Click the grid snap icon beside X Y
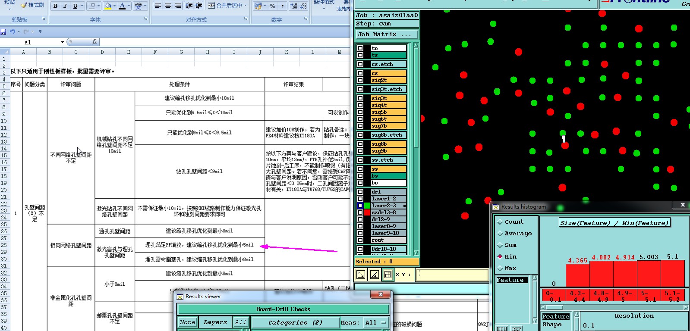The image size is (690, 331). [388, 275]
